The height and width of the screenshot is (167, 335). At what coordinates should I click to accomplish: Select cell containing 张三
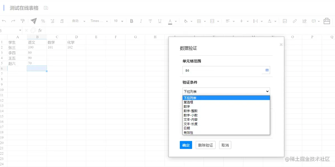coord(17,48)
